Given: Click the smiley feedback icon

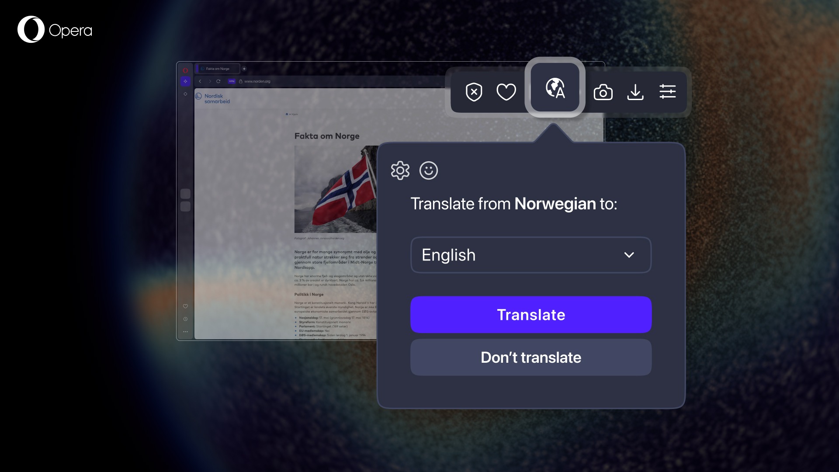Looking at the screenshot, I should [x=428, y=170].
